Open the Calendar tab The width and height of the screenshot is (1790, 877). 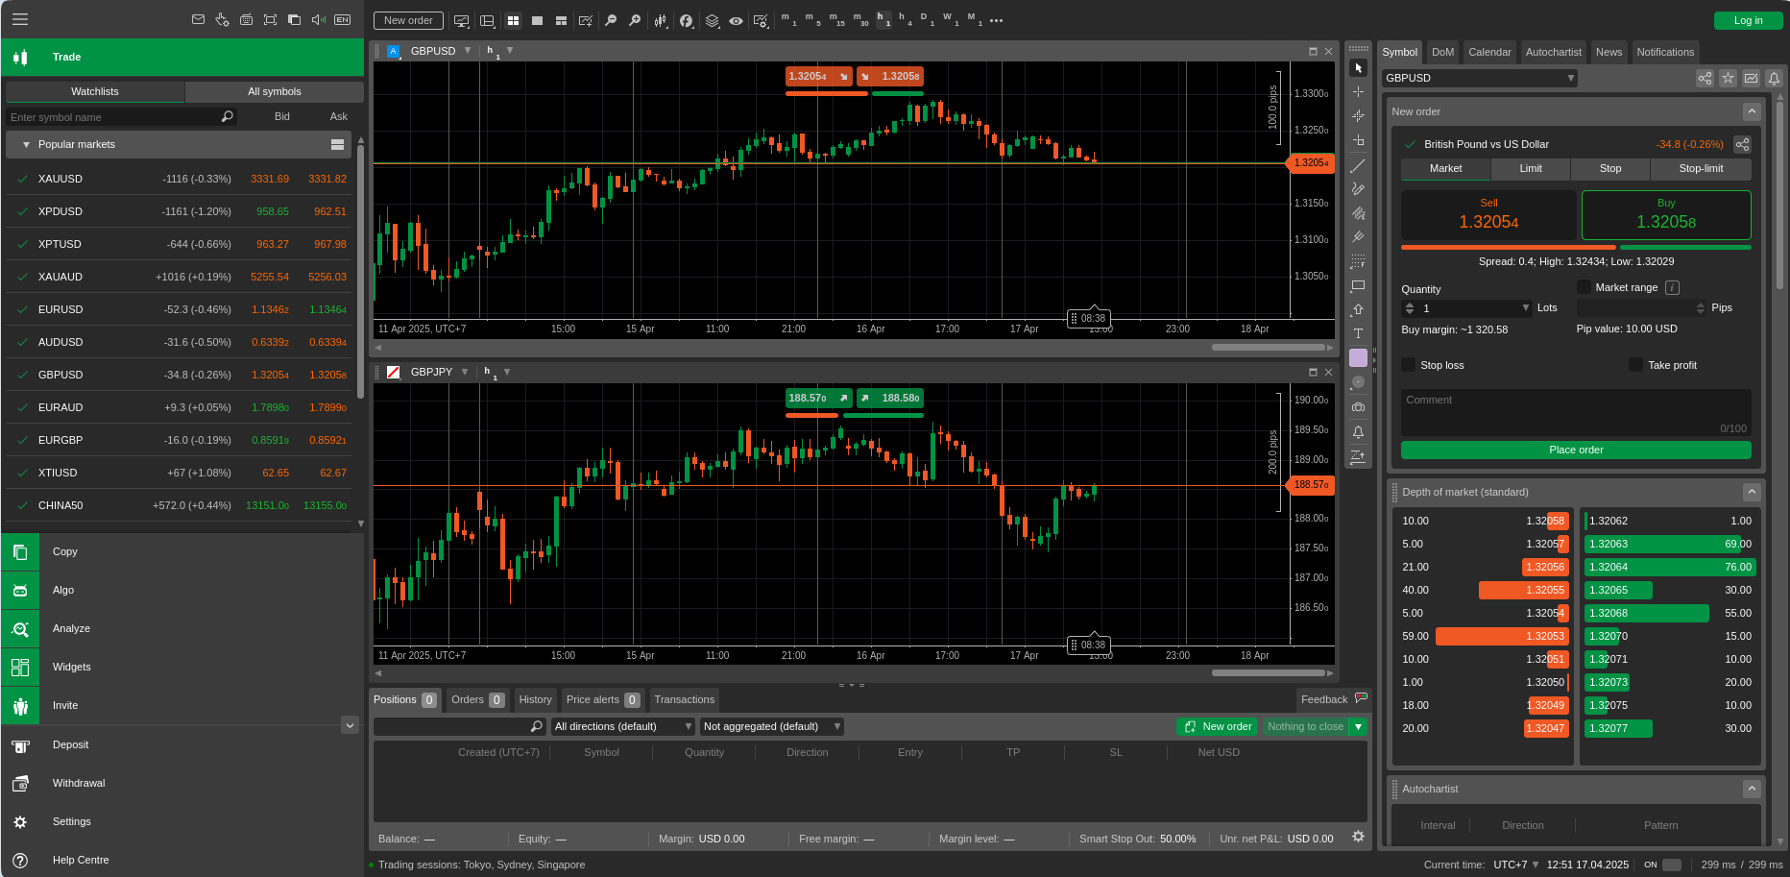pos(1489,52)
